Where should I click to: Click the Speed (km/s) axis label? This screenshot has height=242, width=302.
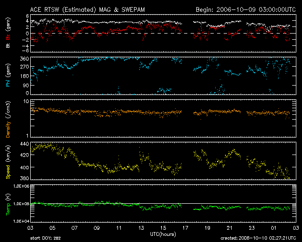click(x=8, y=160)
